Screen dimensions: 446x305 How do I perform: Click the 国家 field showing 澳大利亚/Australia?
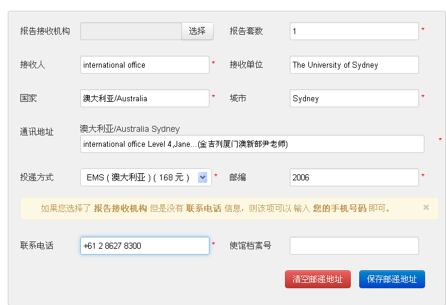144,98
